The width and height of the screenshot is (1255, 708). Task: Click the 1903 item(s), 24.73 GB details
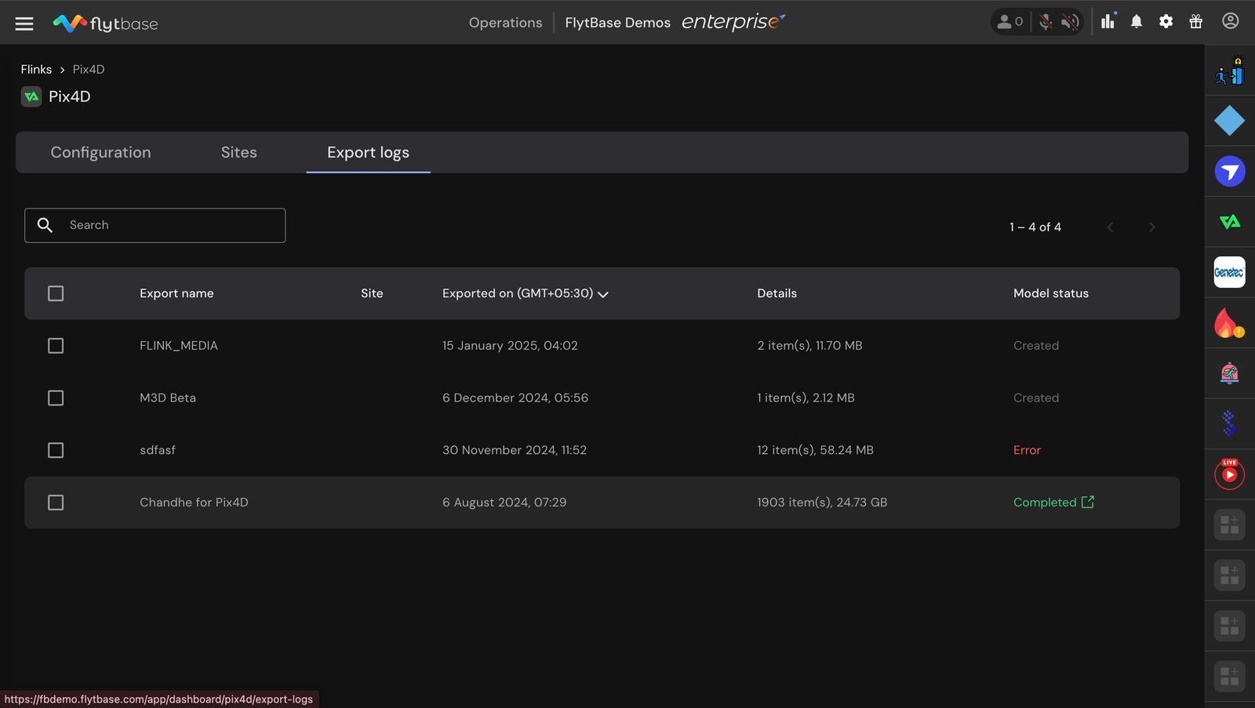(822, 503)
